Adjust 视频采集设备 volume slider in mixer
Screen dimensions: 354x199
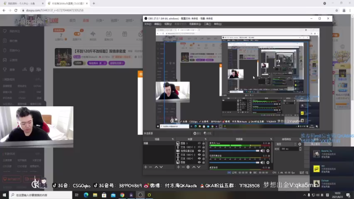click(x=235, y=162)
